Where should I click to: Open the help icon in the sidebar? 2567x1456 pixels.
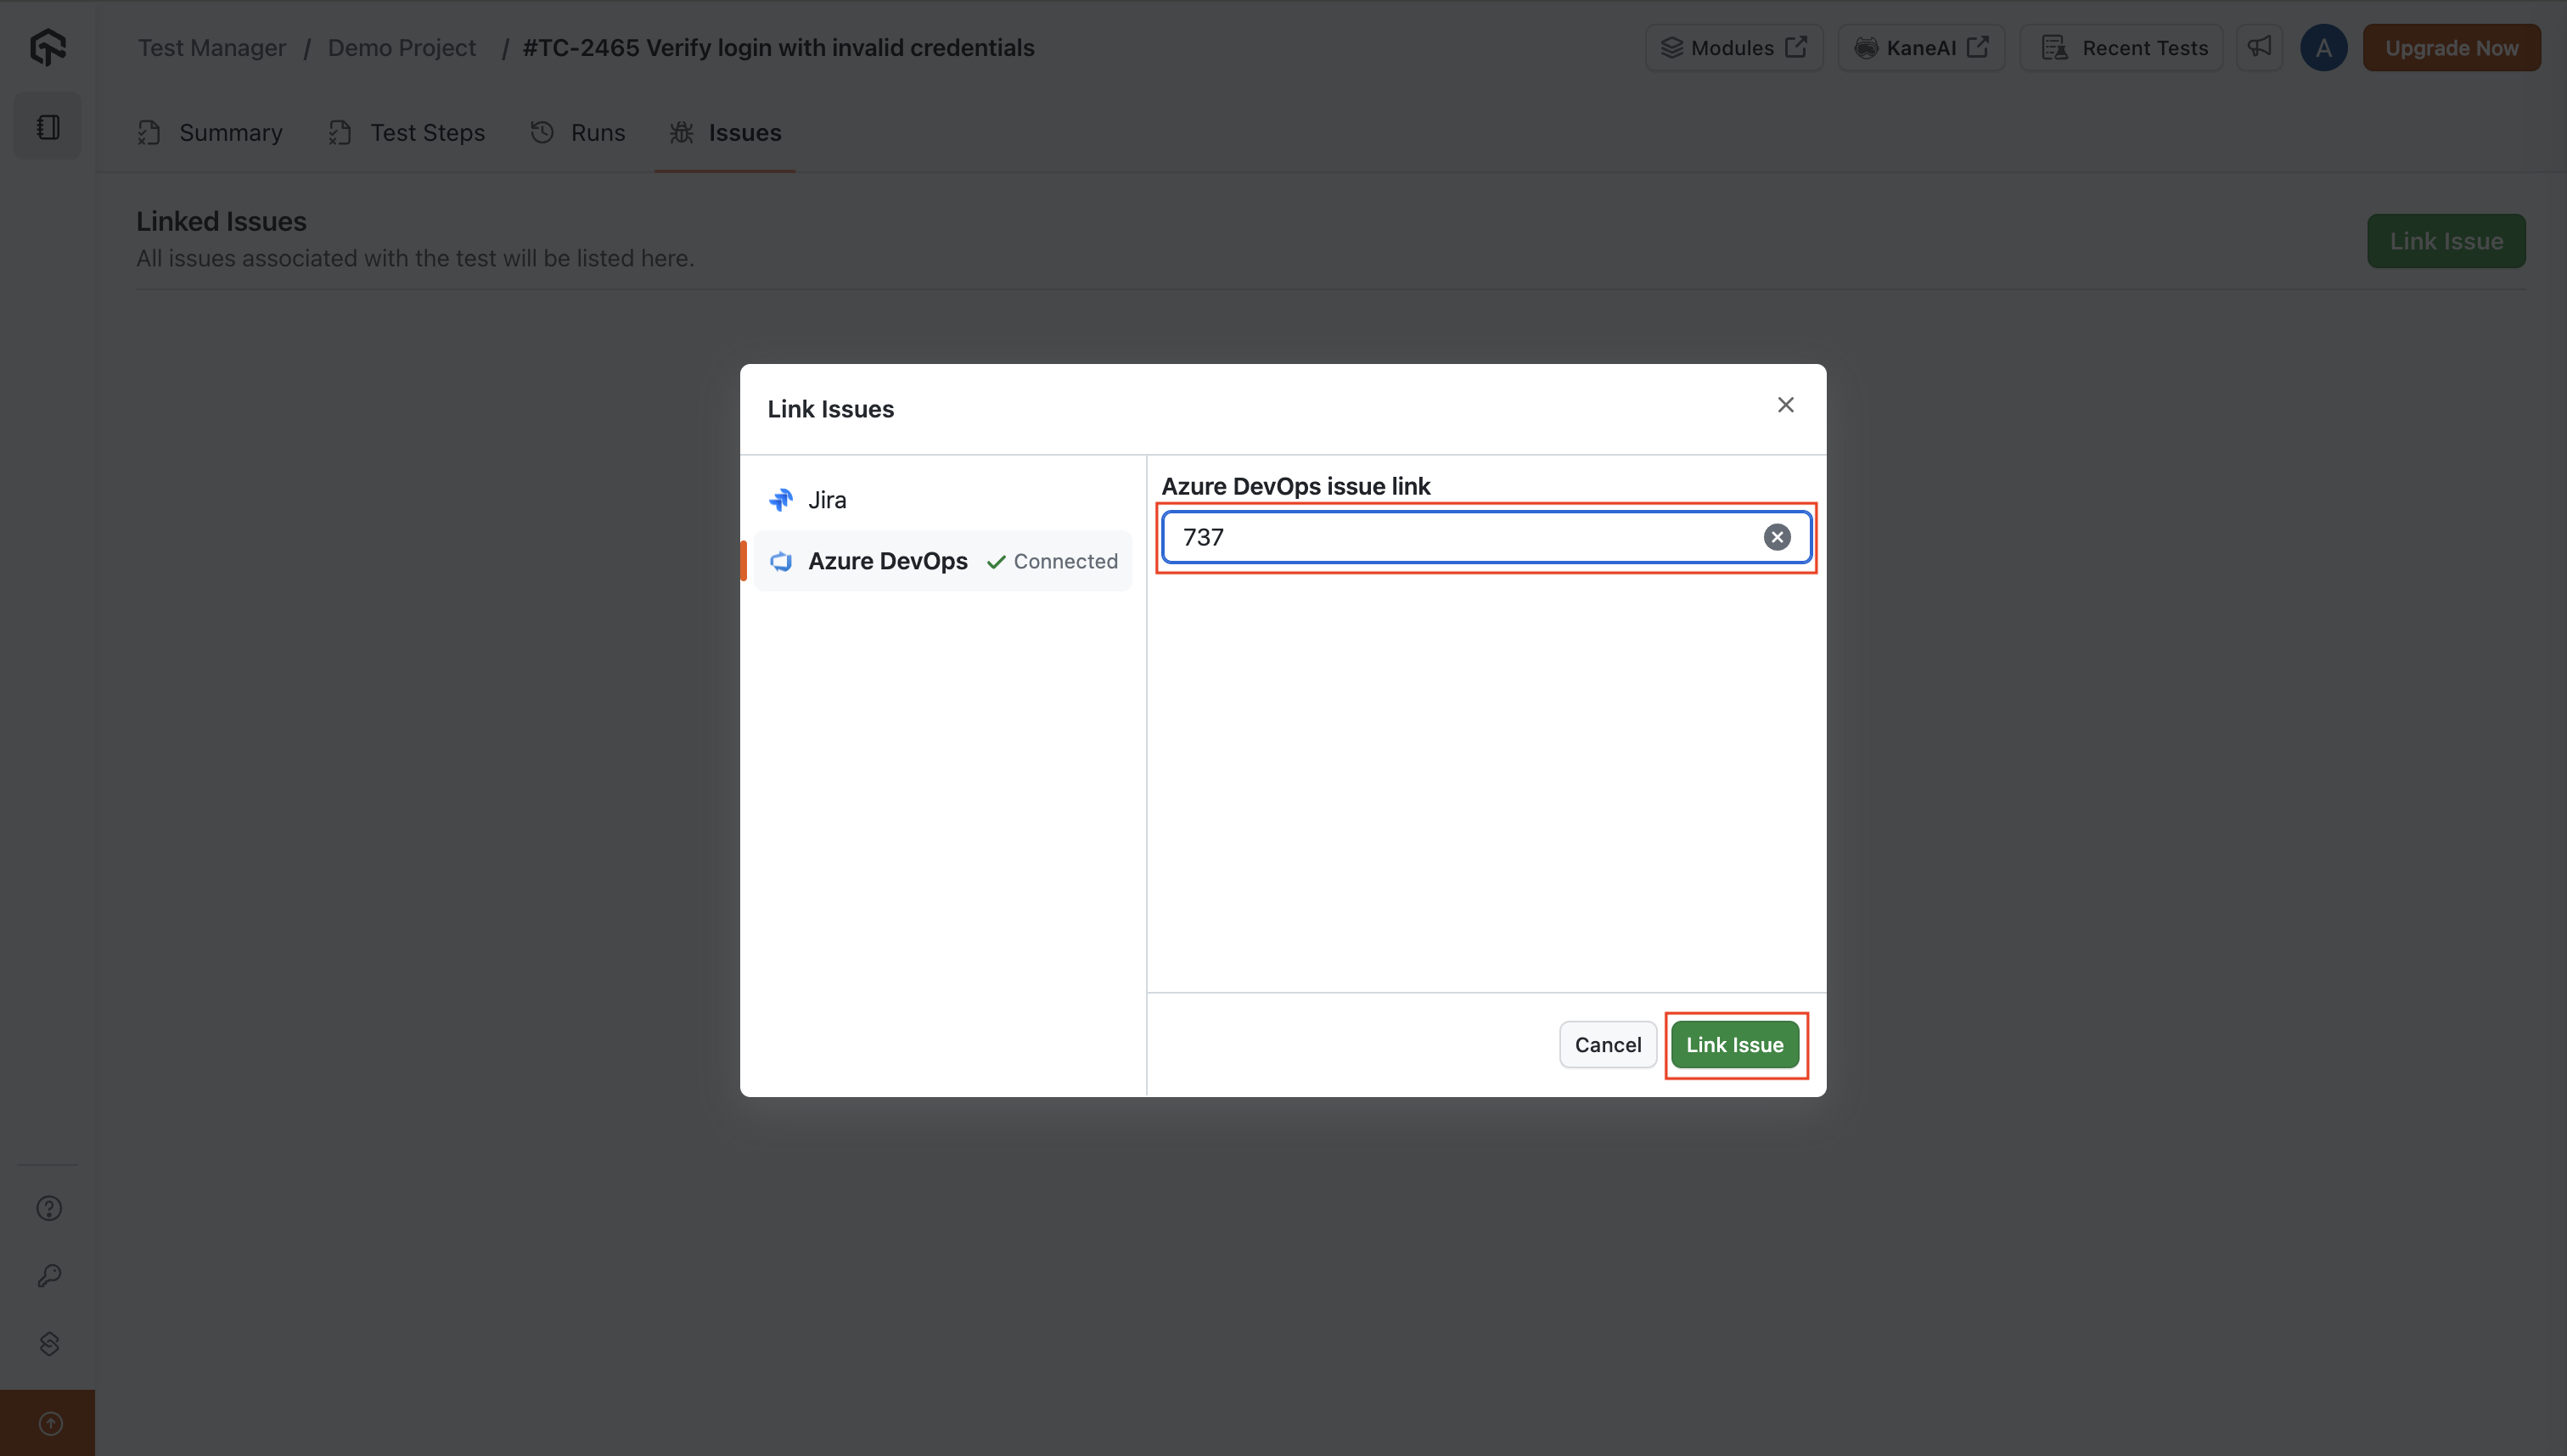tap(48, 1207)
